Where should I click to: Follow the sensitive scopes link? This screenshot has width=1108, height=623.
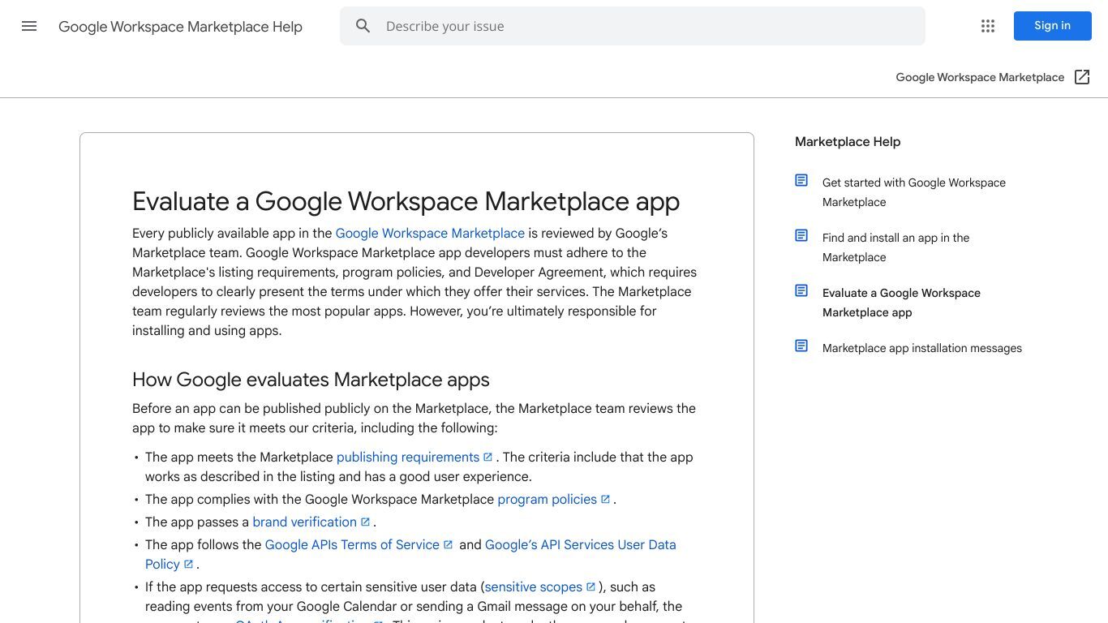point(534,586)
